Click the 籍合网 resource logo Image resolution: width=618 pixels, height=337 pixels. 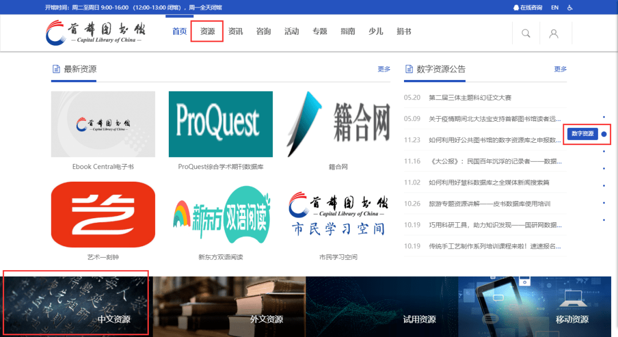(x=338, y=124)
